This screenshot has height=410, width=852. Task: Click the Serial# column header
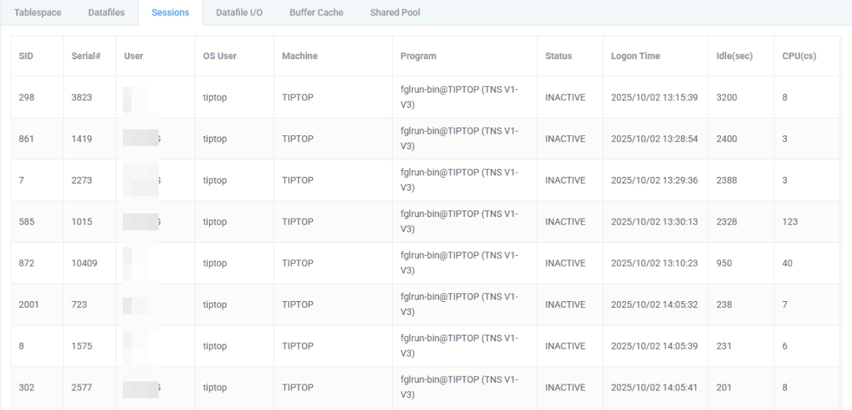pos(86,56)
